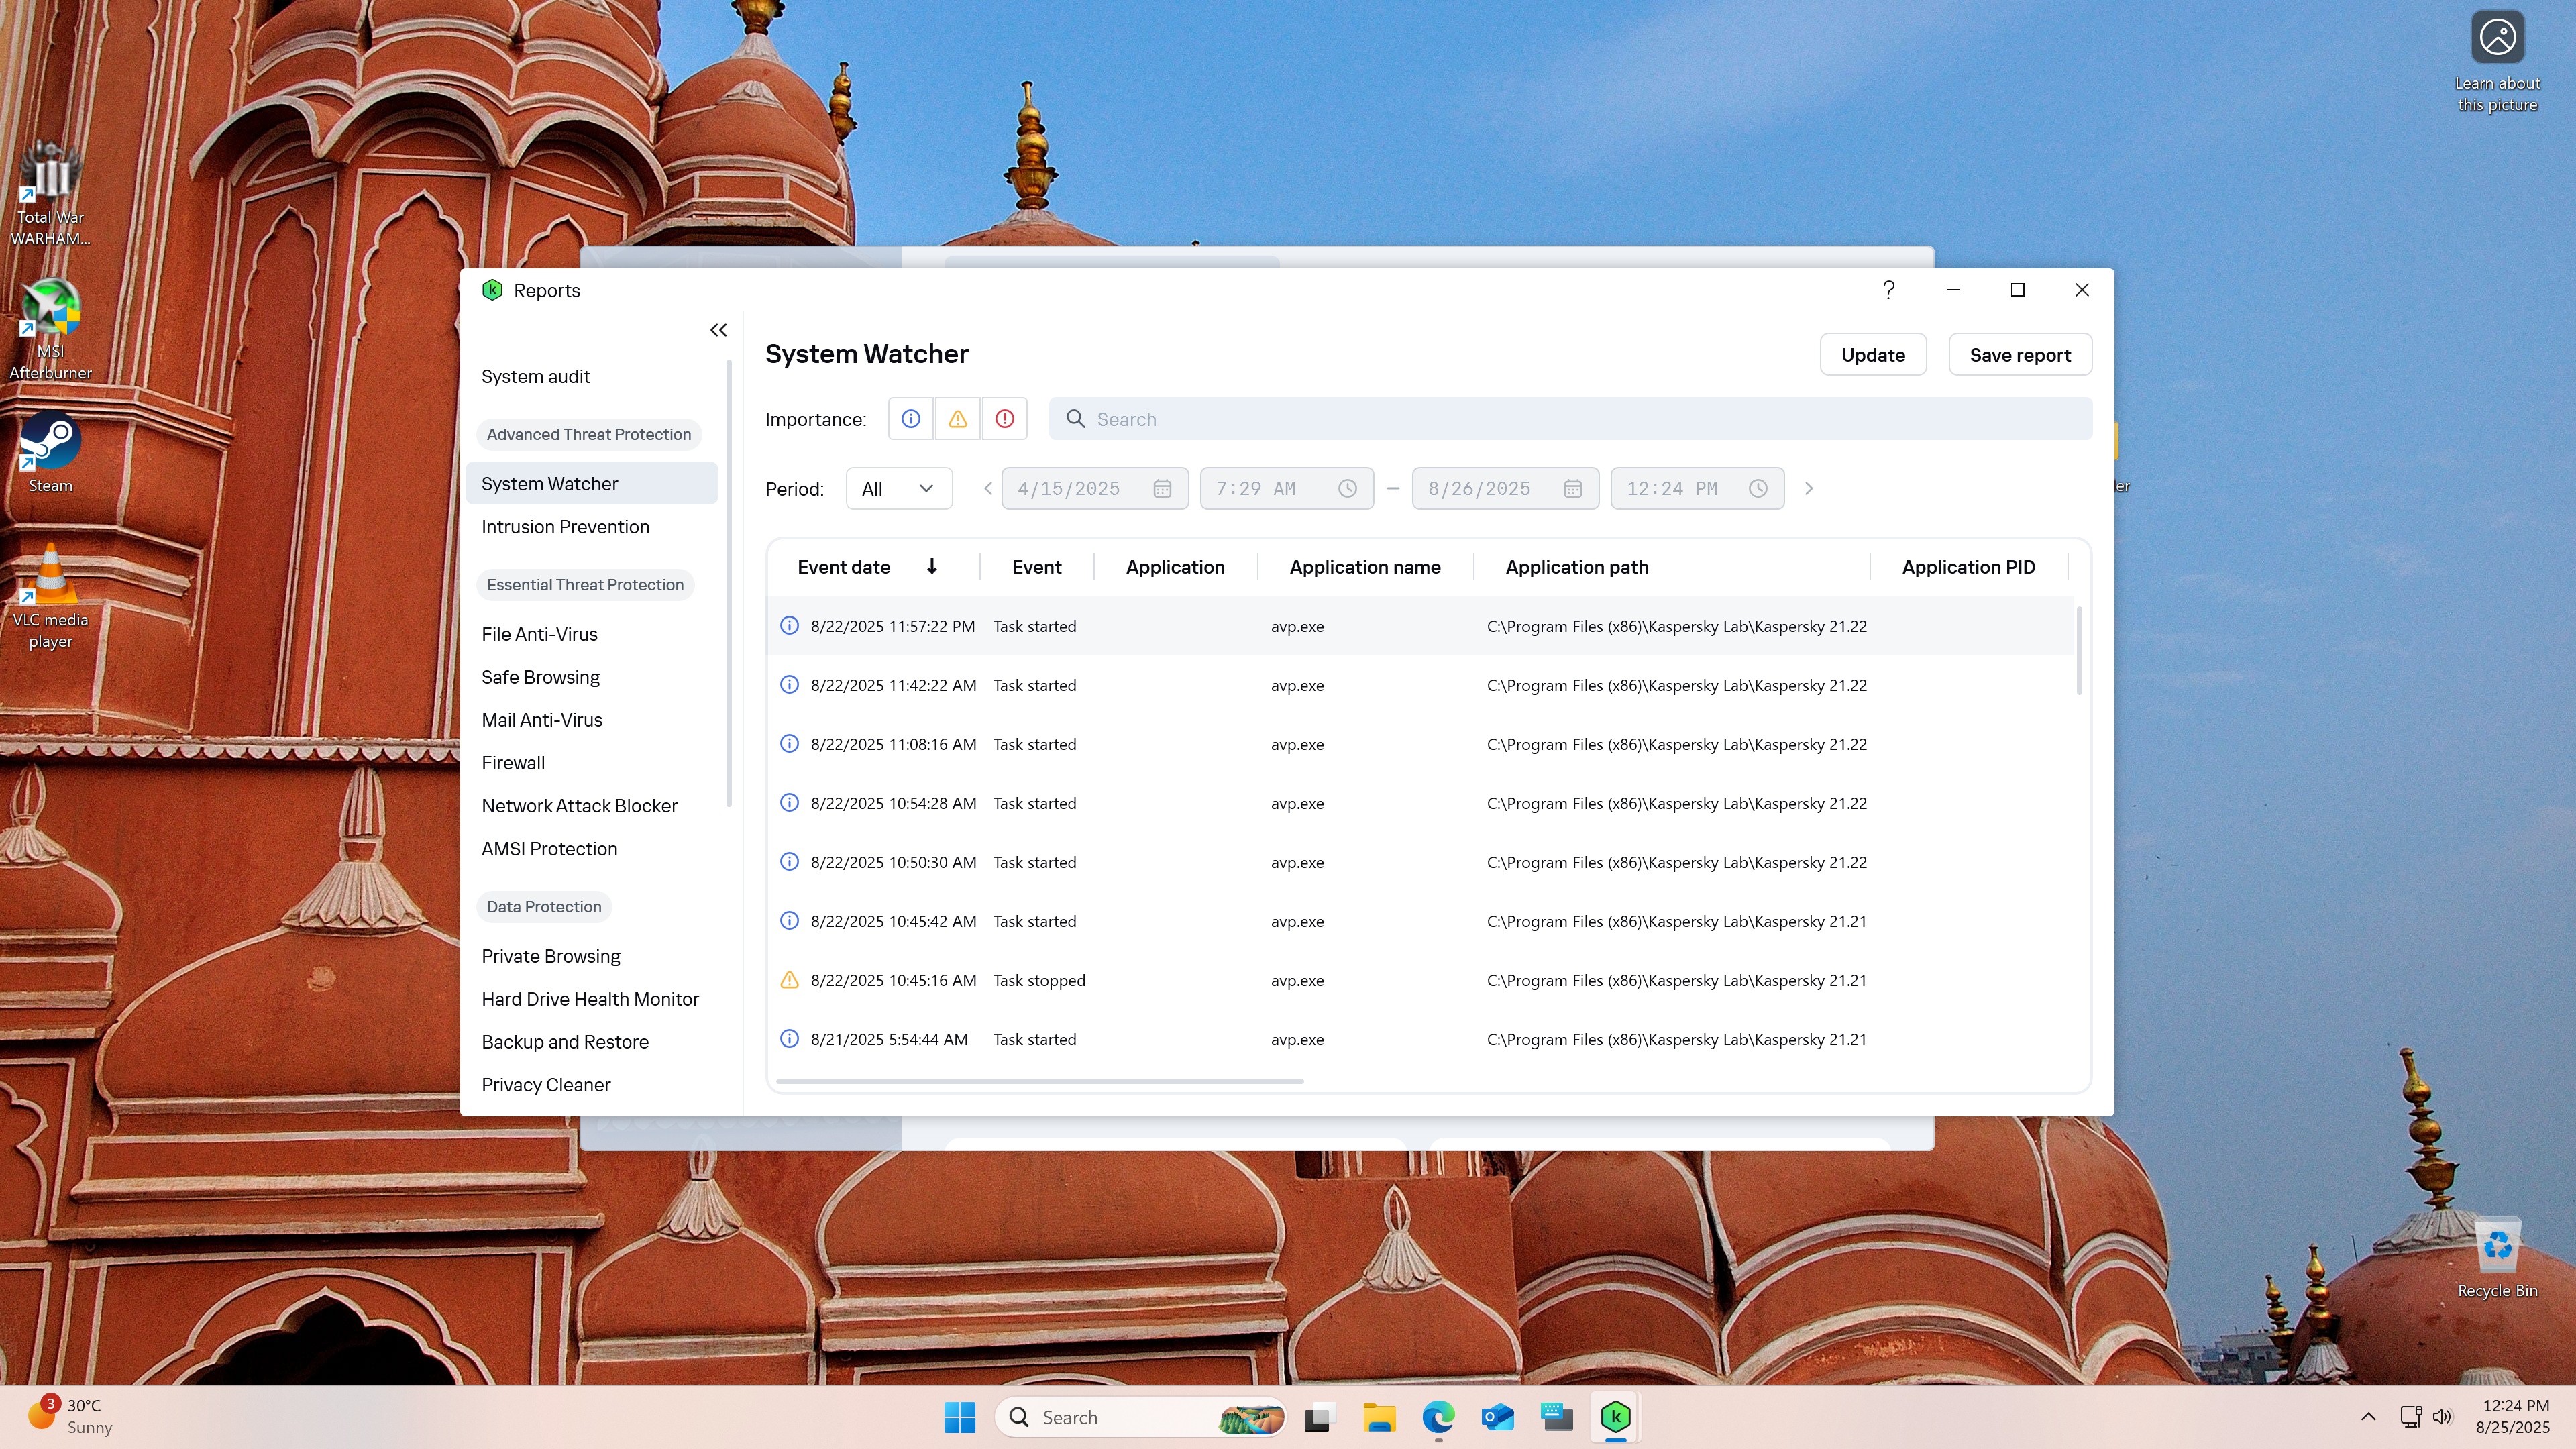2576x1449 pixels.
Task: Go to next period arrow
Action: pyautogui.click(x=1808, y=489)
